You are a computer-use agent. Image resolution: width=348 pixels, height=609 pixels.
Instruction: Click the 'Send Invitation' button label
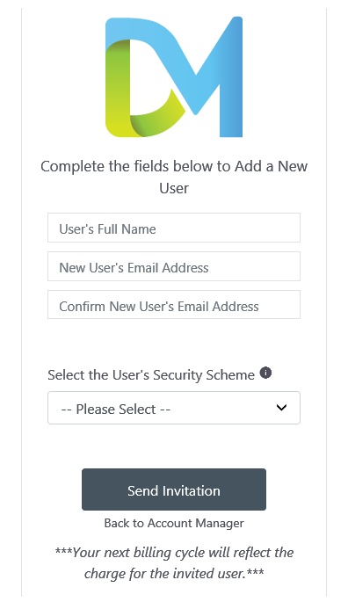click(x=174, y=490)
